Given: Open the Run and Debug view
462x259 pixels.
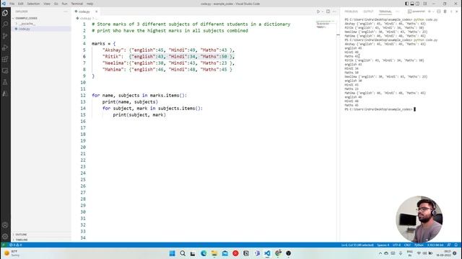Looking at the screenshot, I should click(x=5, y=47).
